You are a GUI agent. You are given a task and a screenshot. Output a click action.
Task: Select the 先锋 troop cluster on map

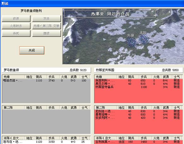(x=131, y=43)
